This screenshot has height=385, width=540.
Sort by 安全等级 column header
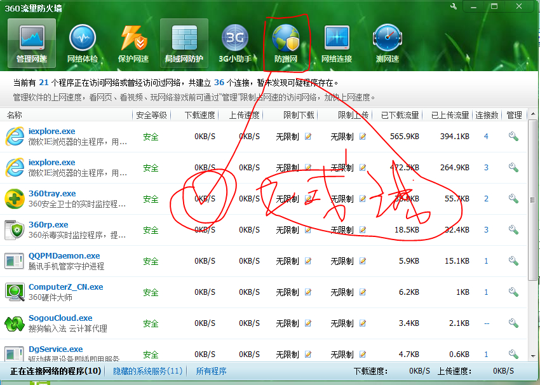(x=152, y=115)
